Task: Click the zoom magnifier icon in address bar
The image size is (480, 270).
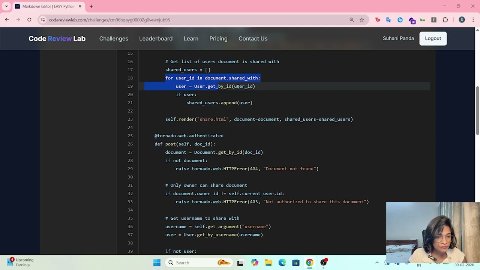Action: pyautogui.click(x=352, y=20)
